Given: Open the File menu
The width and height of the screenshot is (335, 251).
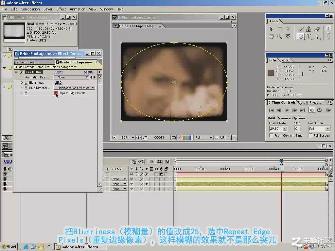Looking at the screenshot, I should coord(4,9).
